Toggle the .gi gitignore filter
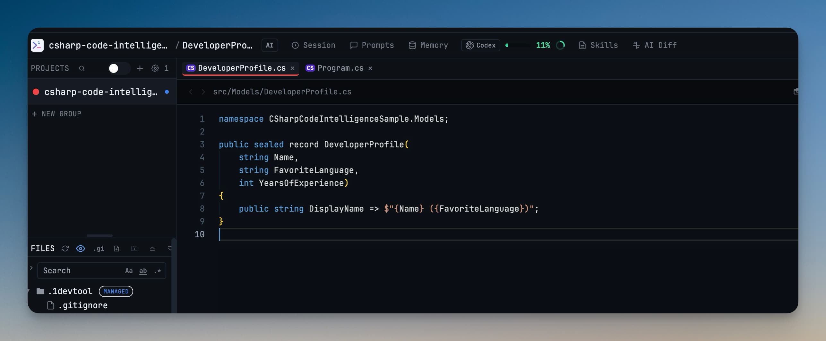The height and width of the screenshot is (341, 826). 99,249
